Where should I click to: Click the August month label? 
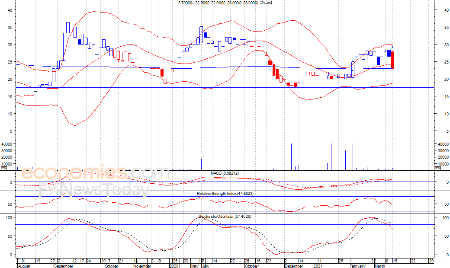tap(25, 266)
